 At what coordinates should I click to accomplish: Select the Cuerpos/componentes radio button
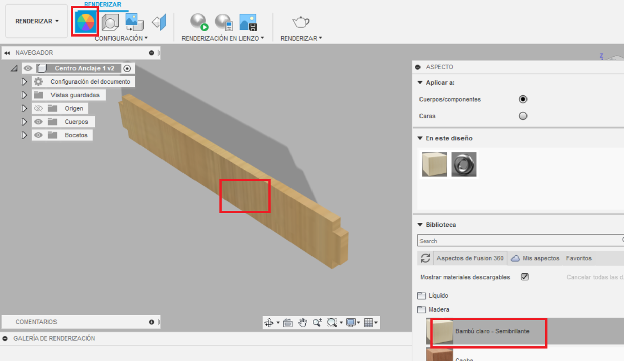pos(523,99)
